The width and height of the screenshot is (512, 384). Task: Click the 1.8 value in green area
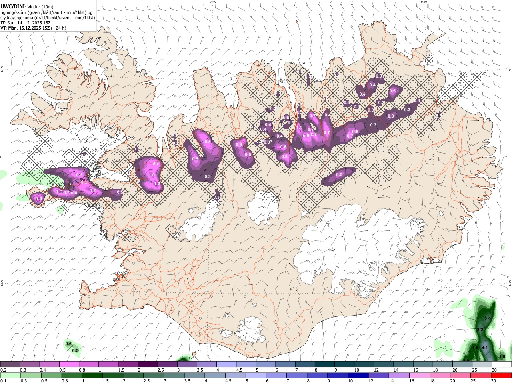476,348
